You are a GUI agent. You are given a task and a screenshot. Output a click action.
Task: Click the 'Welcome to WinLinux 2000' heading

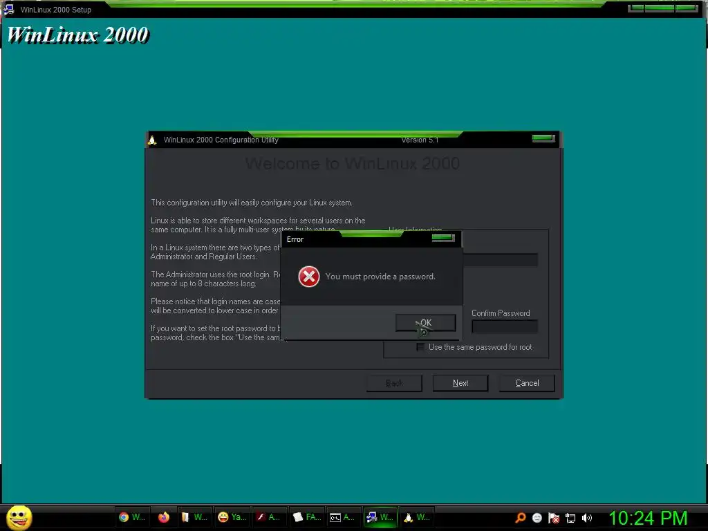coord(352,163)
